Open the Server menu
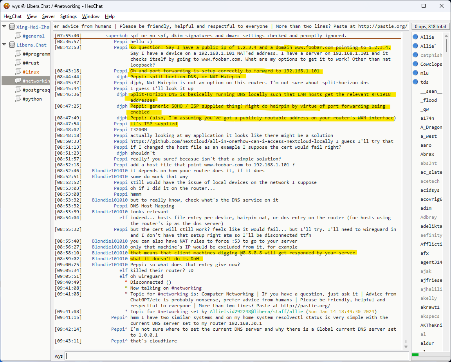451x362 pixels. pos(49,16)
